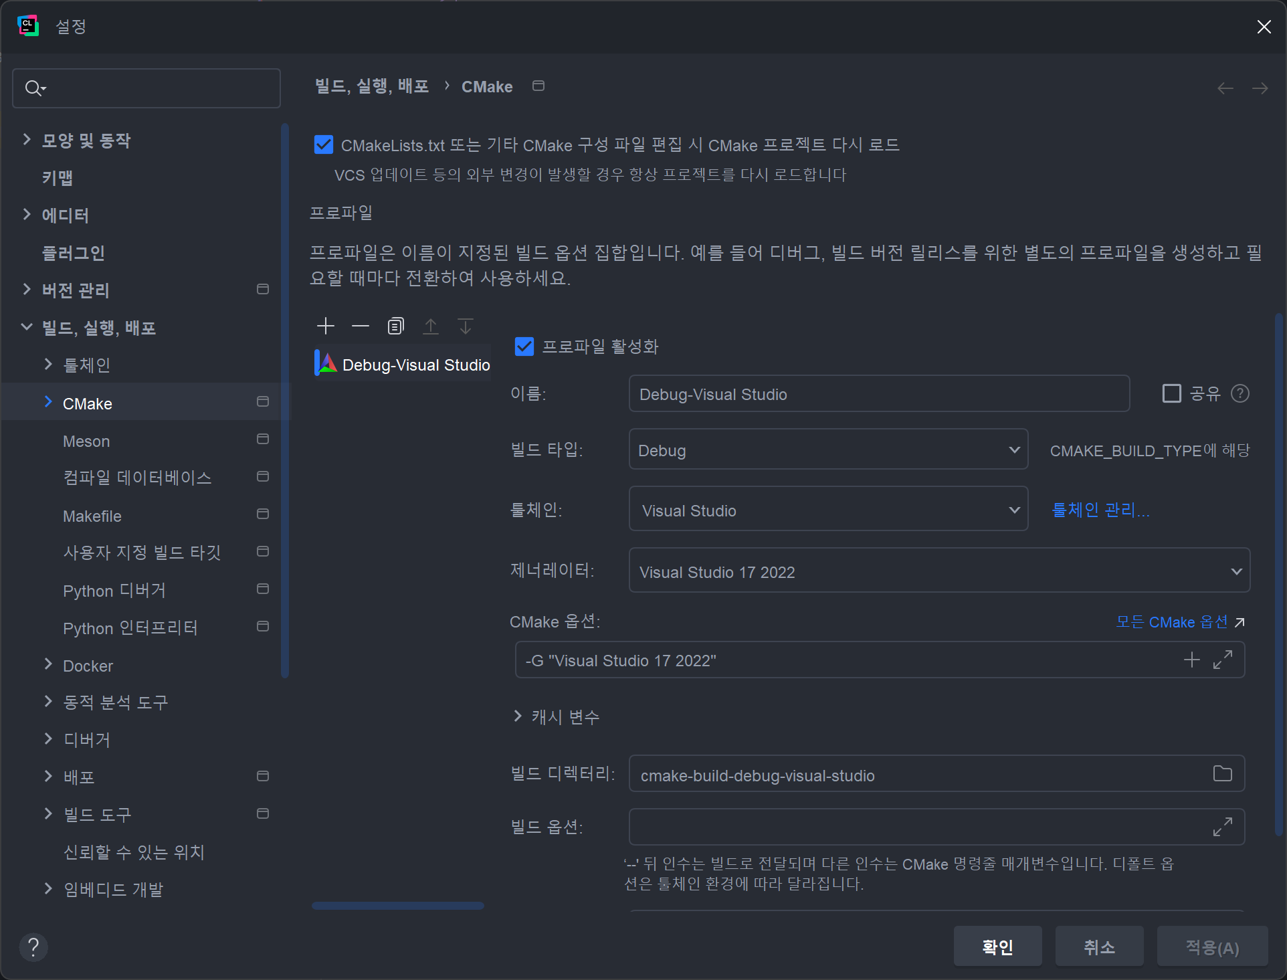Remove selected profile with minus icon
Viewport: 1287px width, 980px height.
point(361,326)
